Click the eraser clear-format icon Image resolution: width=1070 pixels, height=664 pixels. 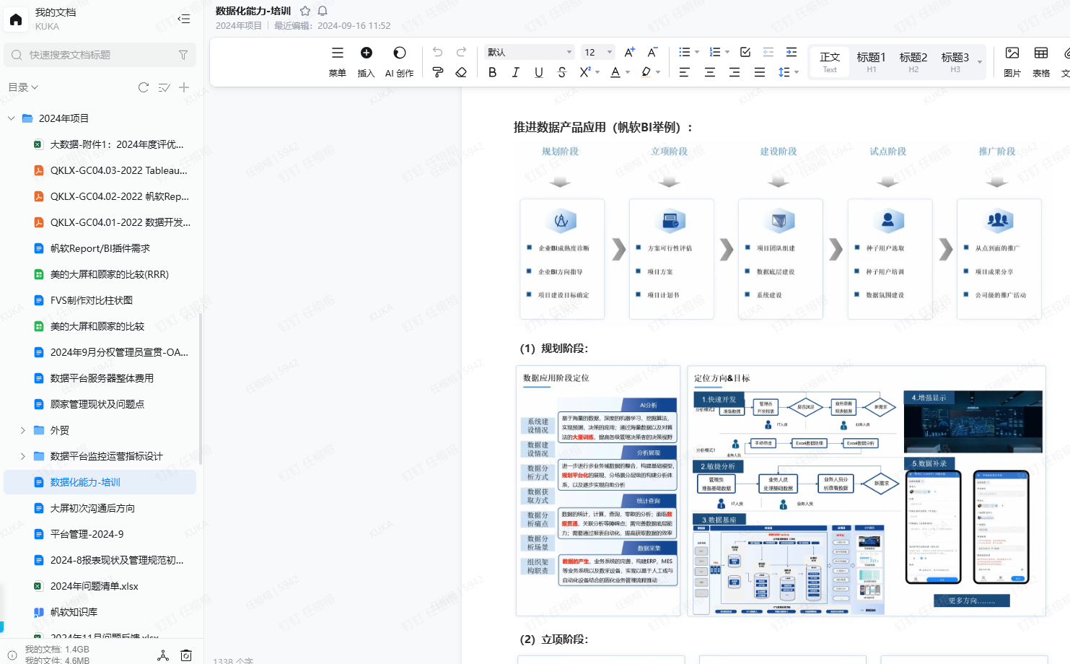pyautogui.click(x=461, y=72)
